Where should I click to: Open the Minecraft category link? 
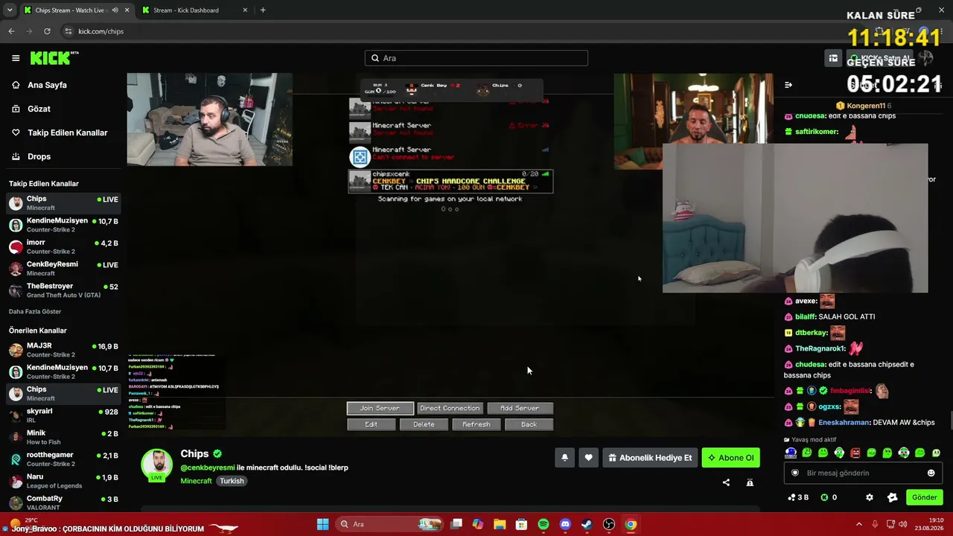point(197,481)
